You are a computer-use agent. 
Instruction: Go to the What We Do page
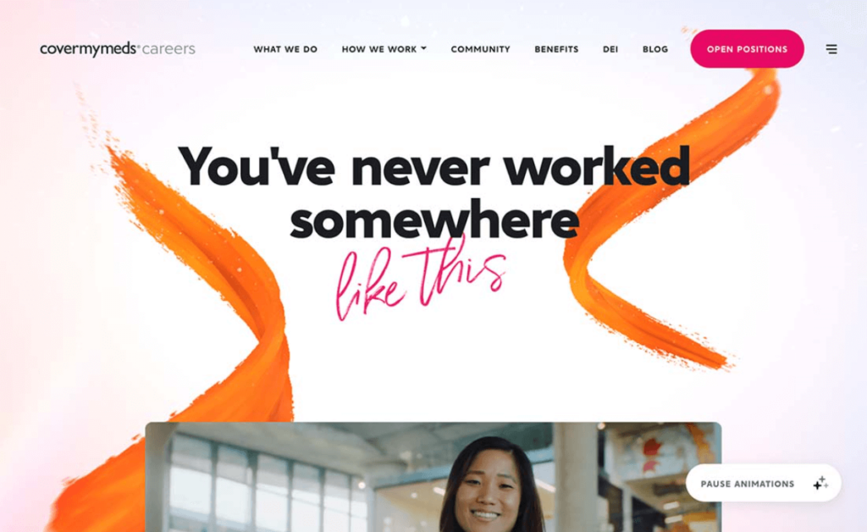click(x=285, y=49)
